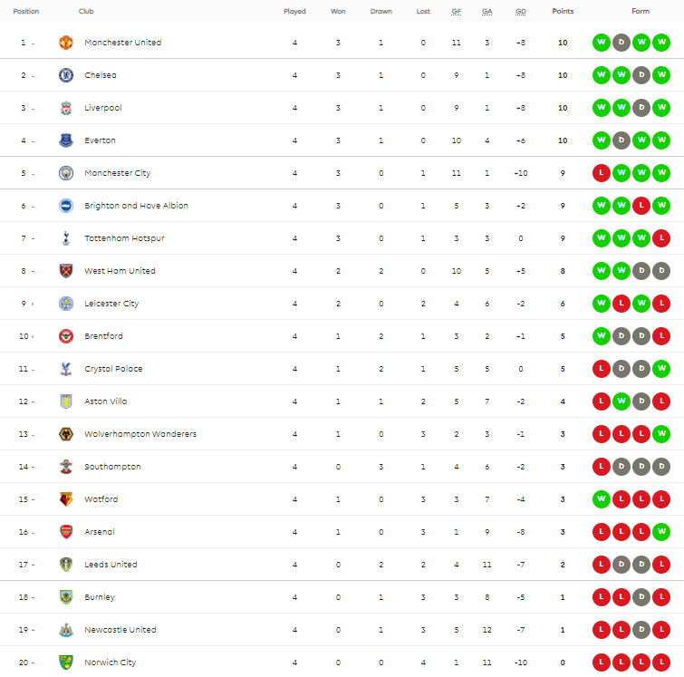Screen dimensions: 684x677
Task: Click Leicester City's first green W form badge
Action: coord(602,304)
